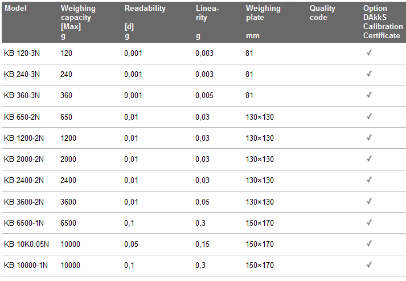Click the Quality code column header
The width and height of the screenshot is (406, 281).
[322, 13]
